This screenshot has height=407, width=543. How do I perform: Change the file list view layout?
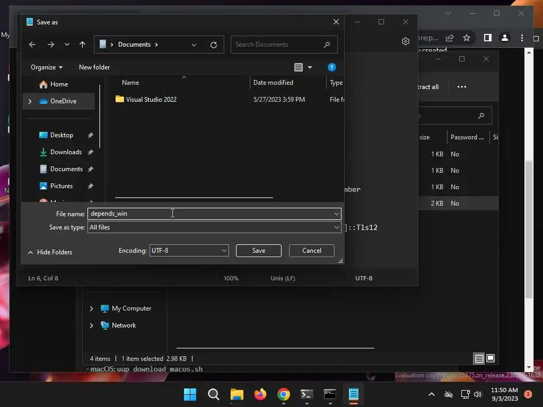click(x=299, y=67)
